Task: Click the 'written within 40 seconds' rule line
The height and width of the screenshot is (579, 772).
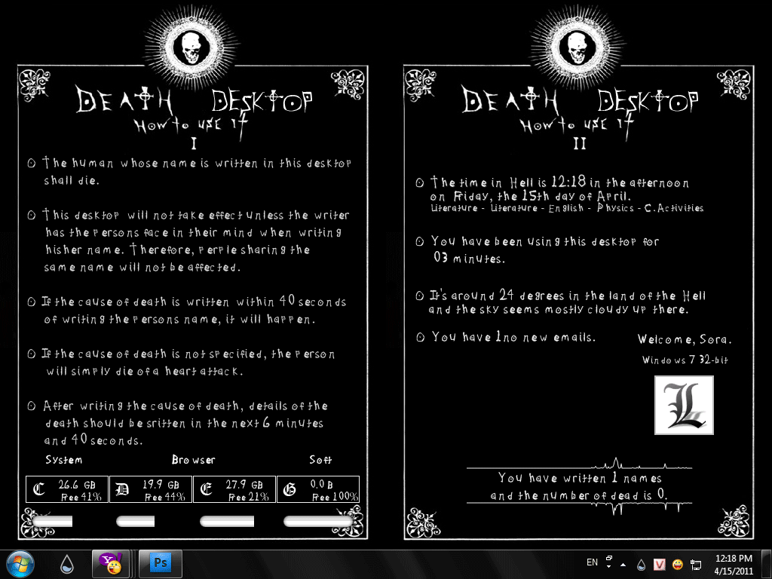Action: (x=194, y=302)
